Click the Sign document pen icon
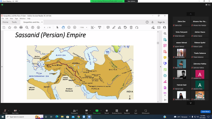This screenshot has width=212, height=119. click(x=119, y=27)
